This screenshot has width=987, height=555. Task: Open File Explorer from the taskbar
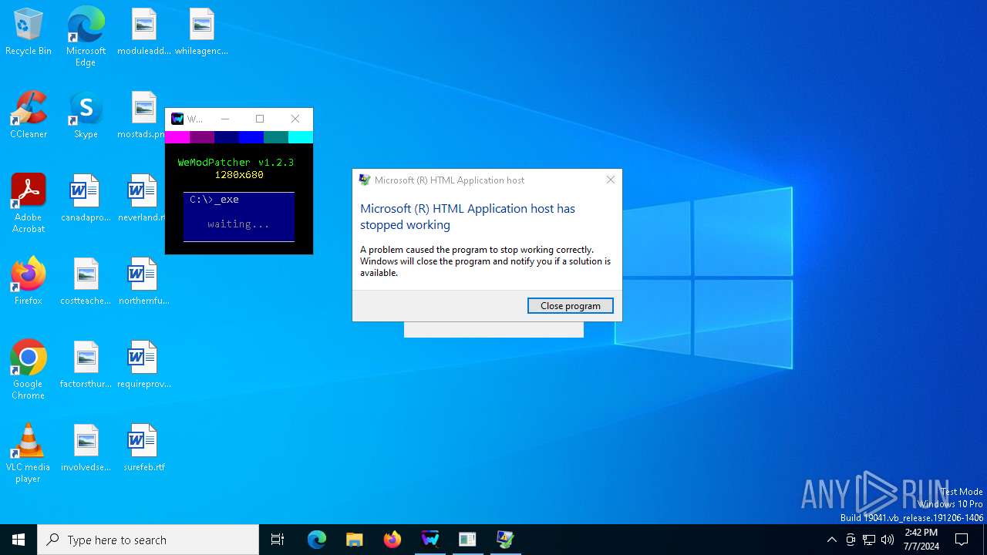tap(354, 540)
